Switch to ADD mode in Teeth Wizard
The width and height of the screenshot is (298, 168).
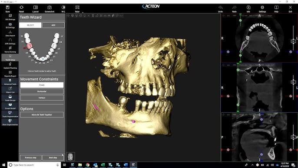pyautogui.click(x=53, y=25)
